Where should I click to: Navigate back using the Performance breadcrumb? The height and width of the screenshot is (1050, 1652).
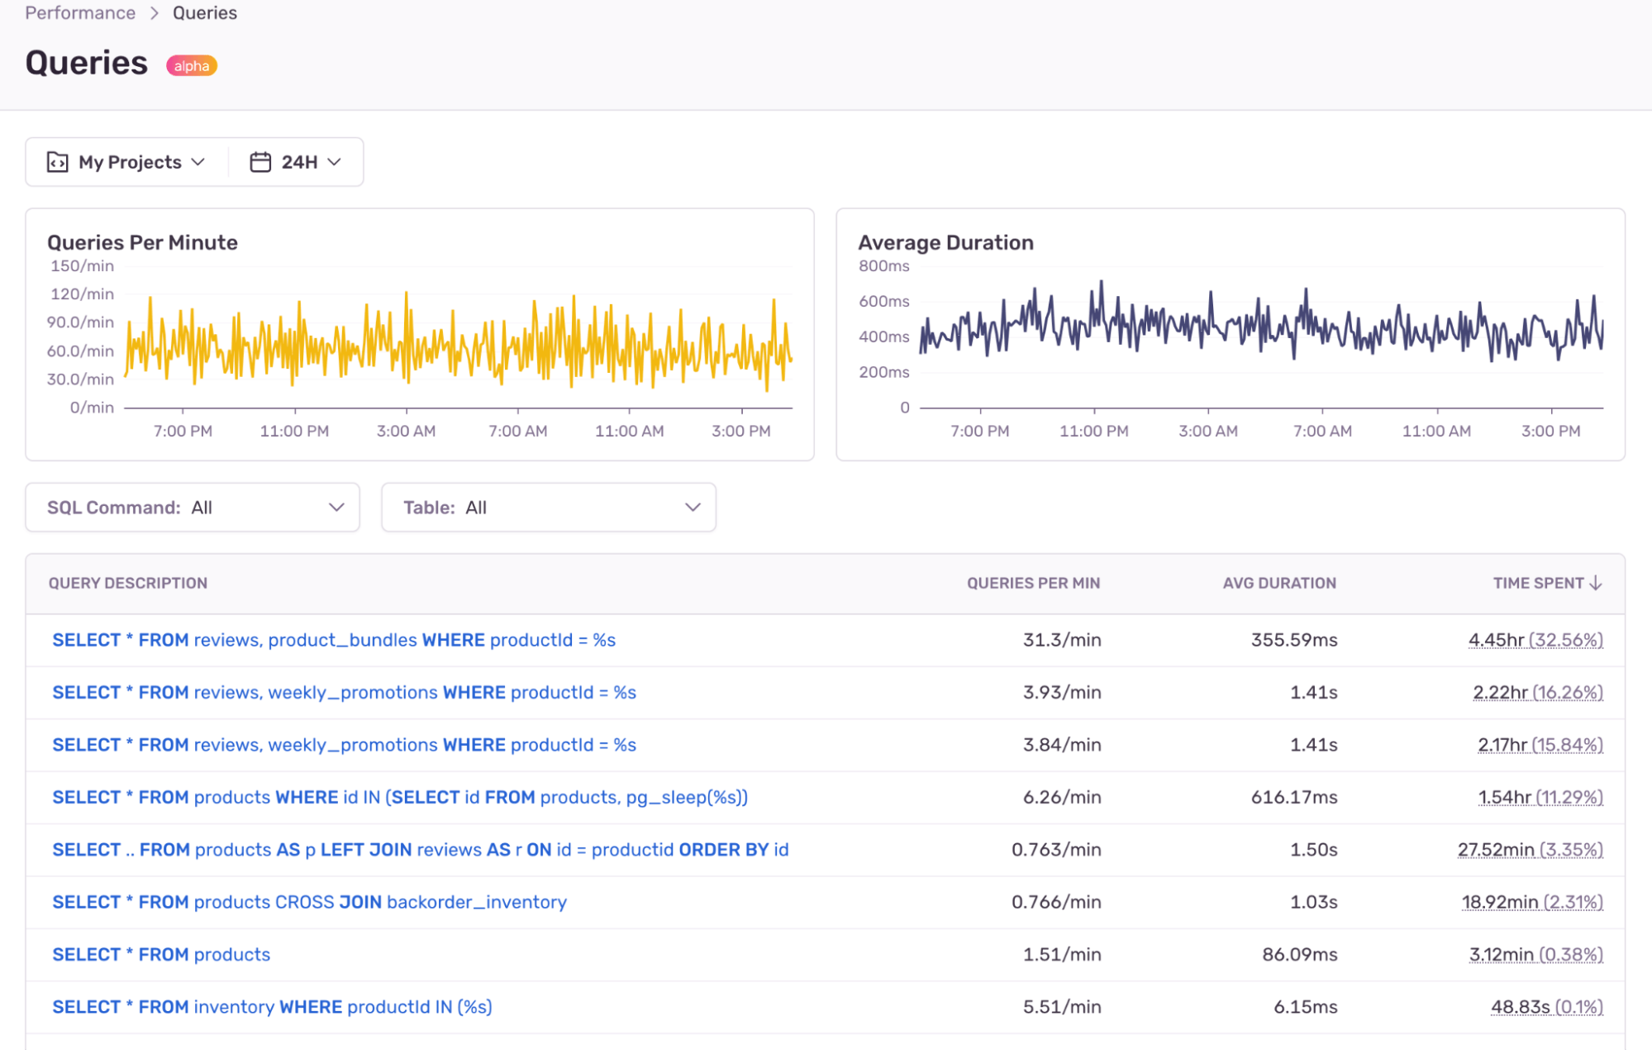80,12
